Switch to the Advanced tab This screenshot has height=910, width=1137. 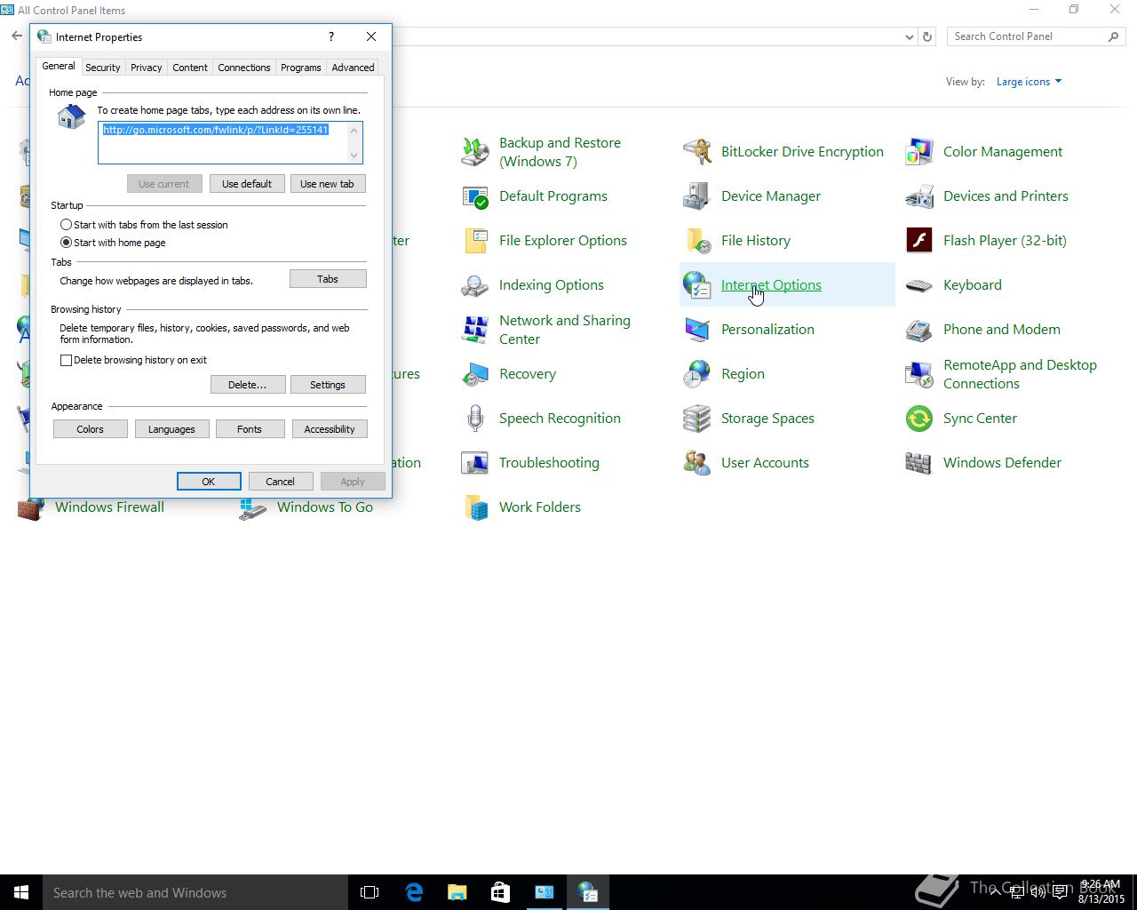(353, 68)
